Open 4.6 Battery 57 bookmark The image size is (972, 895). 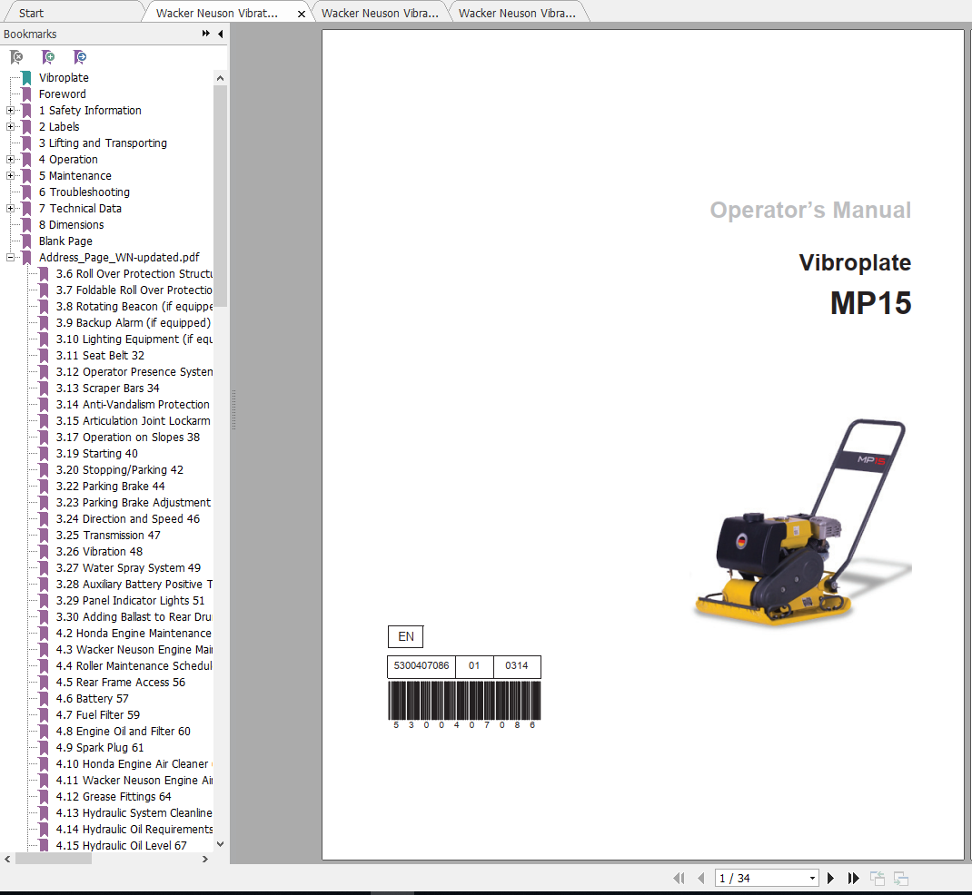tap(93, 699)
